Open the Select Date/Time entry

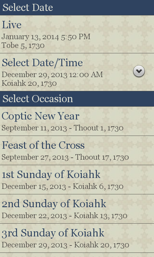(77, 72)
